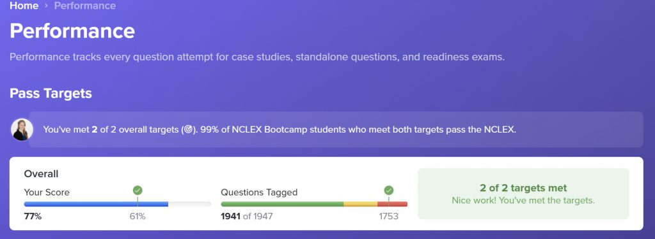Click the Overall section label
Screen dimensions: 655x239
click(x=41, y=174)
